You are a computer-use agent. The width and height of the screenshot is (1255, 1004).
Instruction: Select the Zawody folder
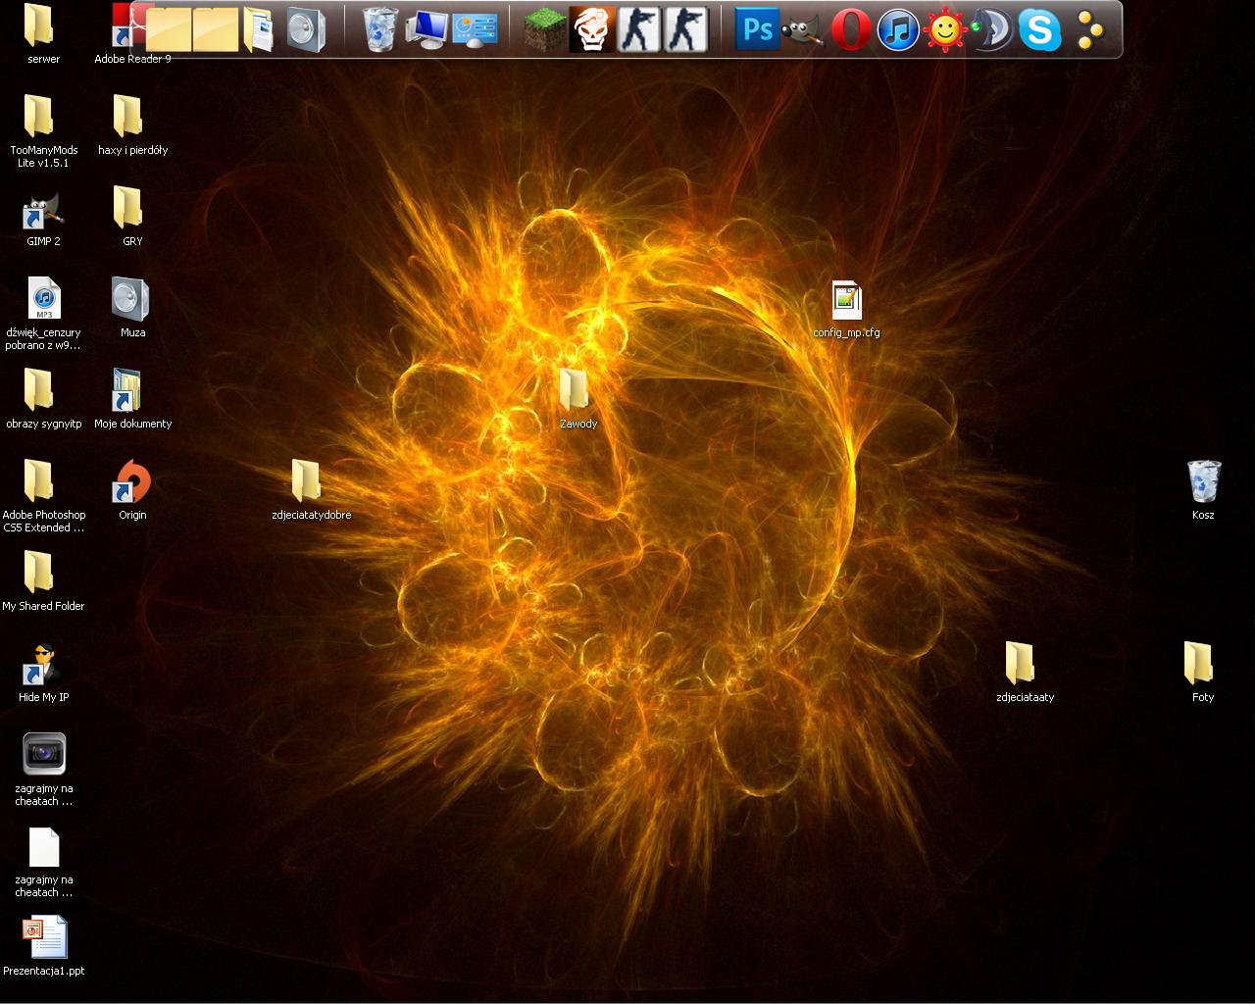coord(577,399)
